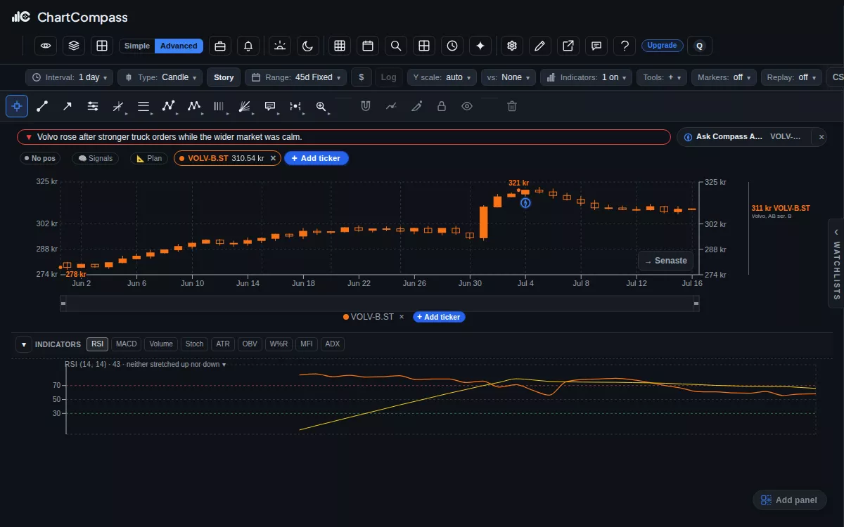The width and height of the screenshot is (844, 527).
Task: Select the Volume indicator tab
Action: pyautogui.click(x=161, y=344)
